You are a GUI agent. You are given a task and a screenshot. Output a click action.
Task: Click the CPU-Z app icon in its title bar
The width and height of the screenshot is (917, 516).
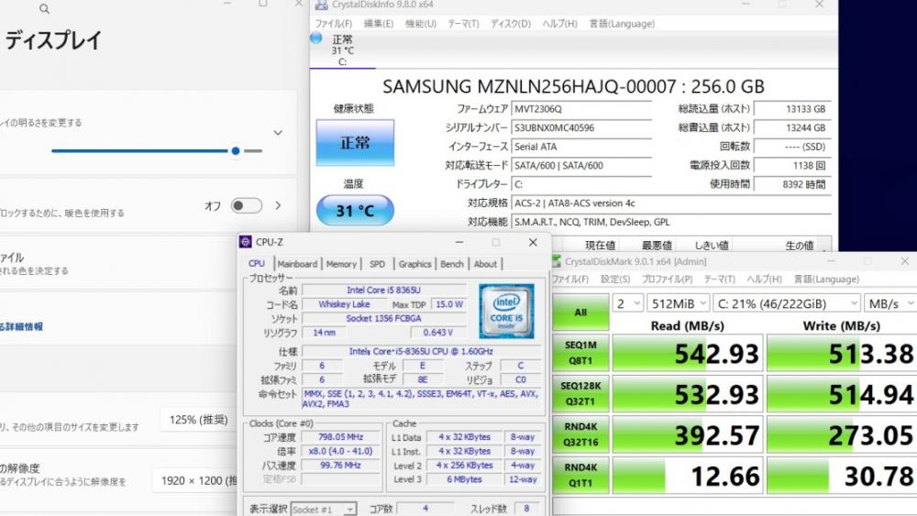[x=246, y=242]
